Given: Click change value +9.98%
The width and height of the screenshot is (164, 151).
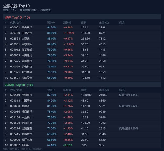Looking at the screenshot, I should coord(68,28).
